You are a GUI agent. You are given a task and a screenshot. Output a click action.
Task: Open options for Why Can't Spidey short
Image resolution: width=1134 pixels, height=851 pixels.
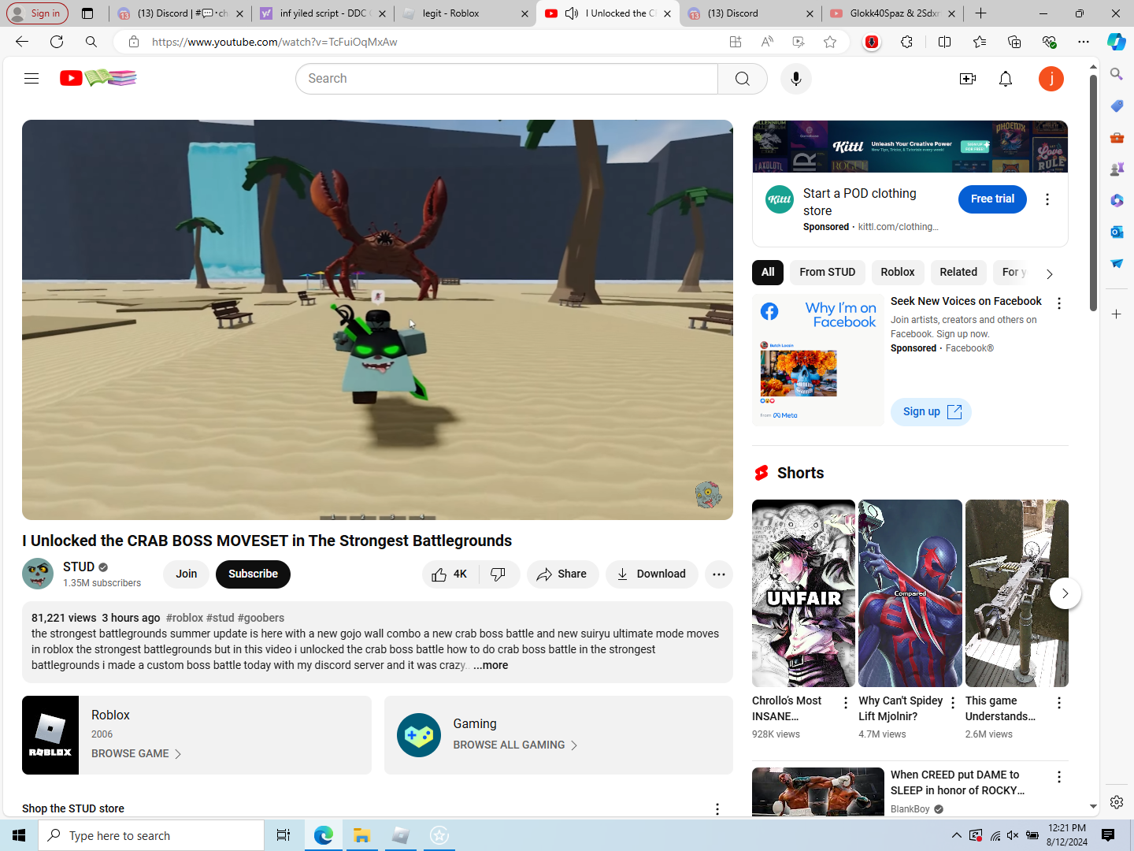(953, 703)
